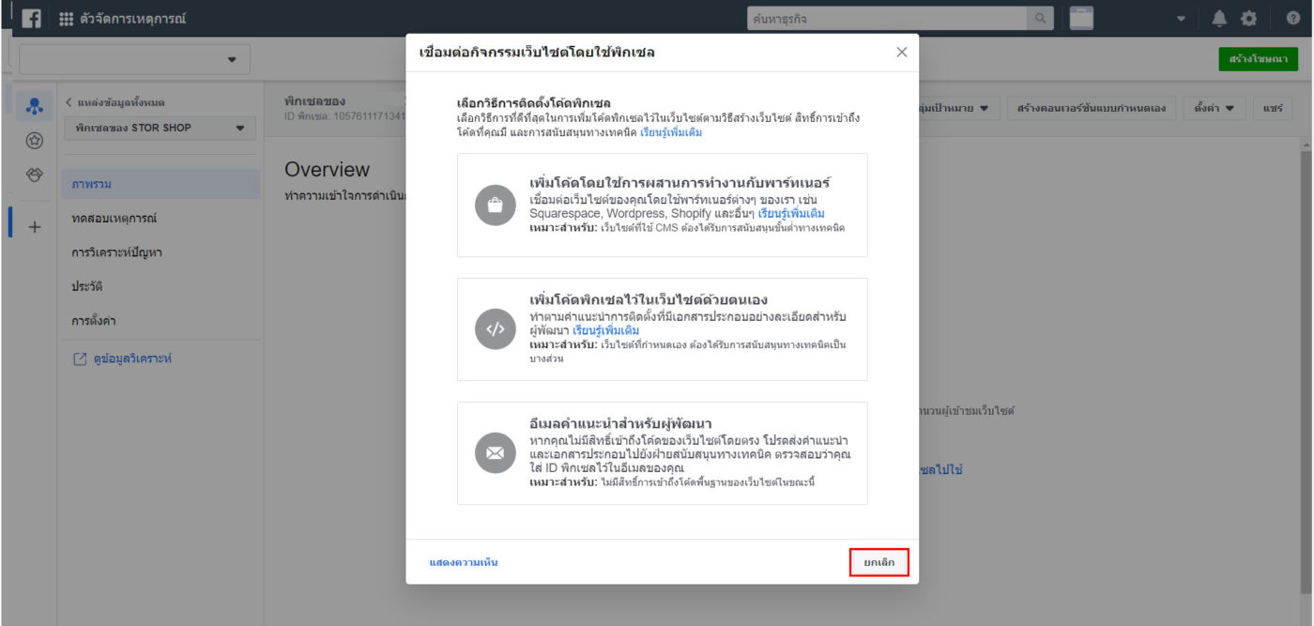Select ทดสอบเหตุการณ์ in the side menu

(114, 219)
